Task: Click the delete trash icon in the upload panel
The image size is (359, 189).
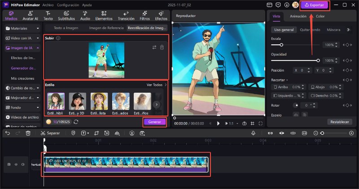Action: (162, 47)
